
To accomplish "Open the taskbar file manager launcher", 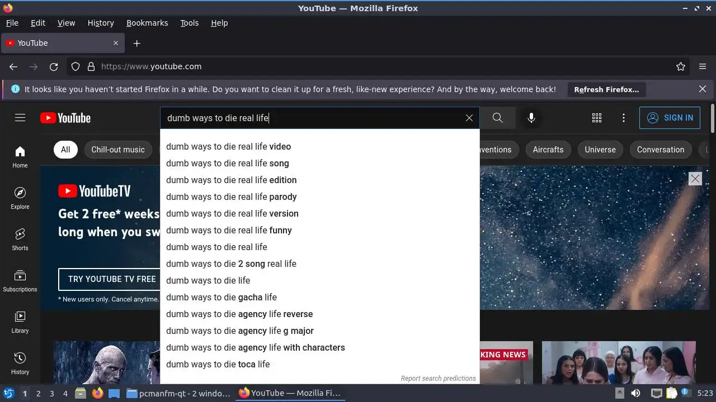I will pyautogui.click(x=81, y=393).
